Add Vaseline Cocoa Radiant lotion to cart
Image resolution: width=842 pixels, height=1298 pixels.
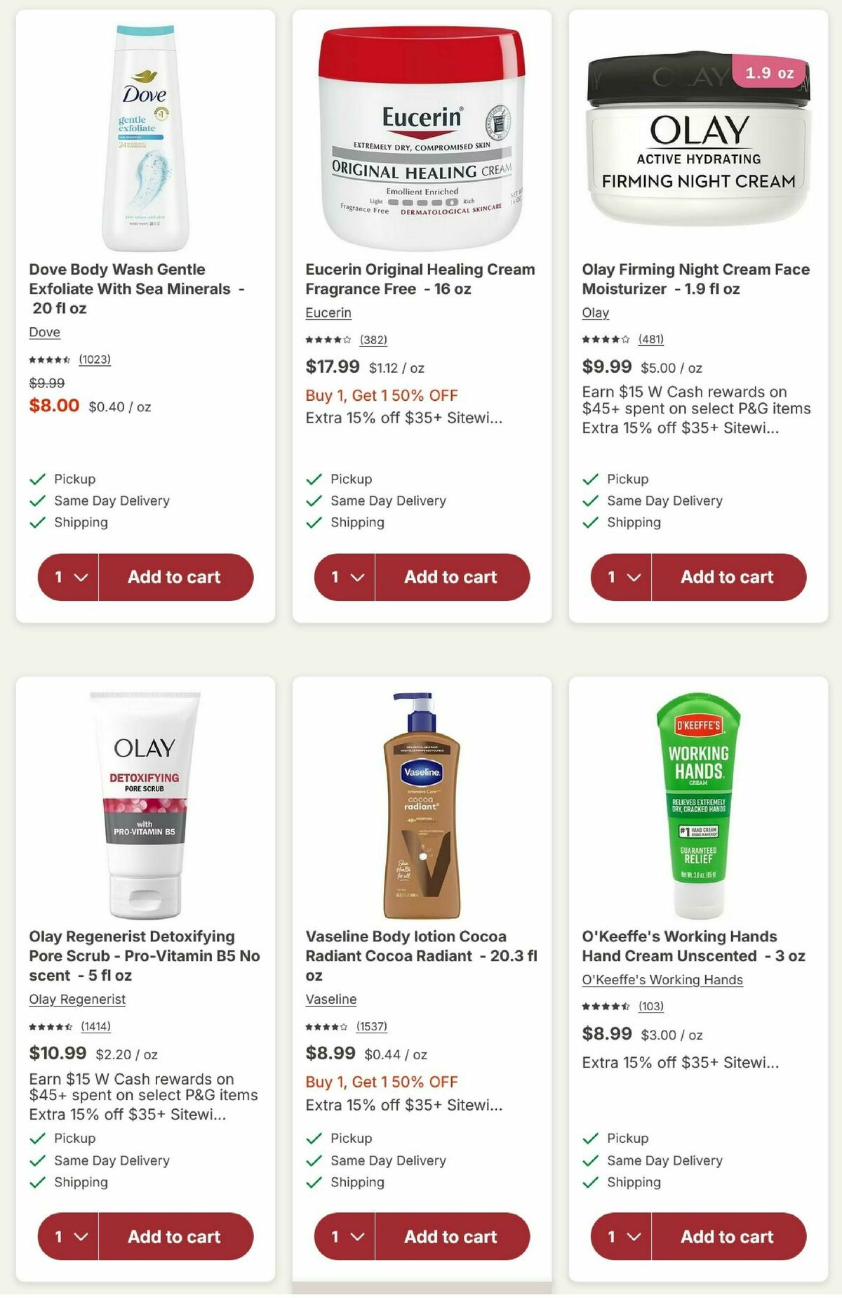(x=450, y=1237)
